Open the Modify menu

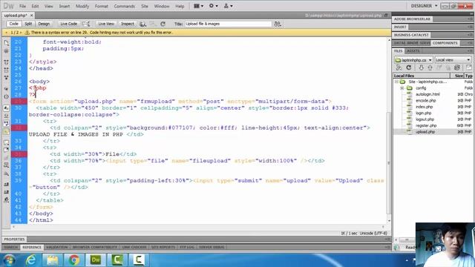tap(82, 6)
